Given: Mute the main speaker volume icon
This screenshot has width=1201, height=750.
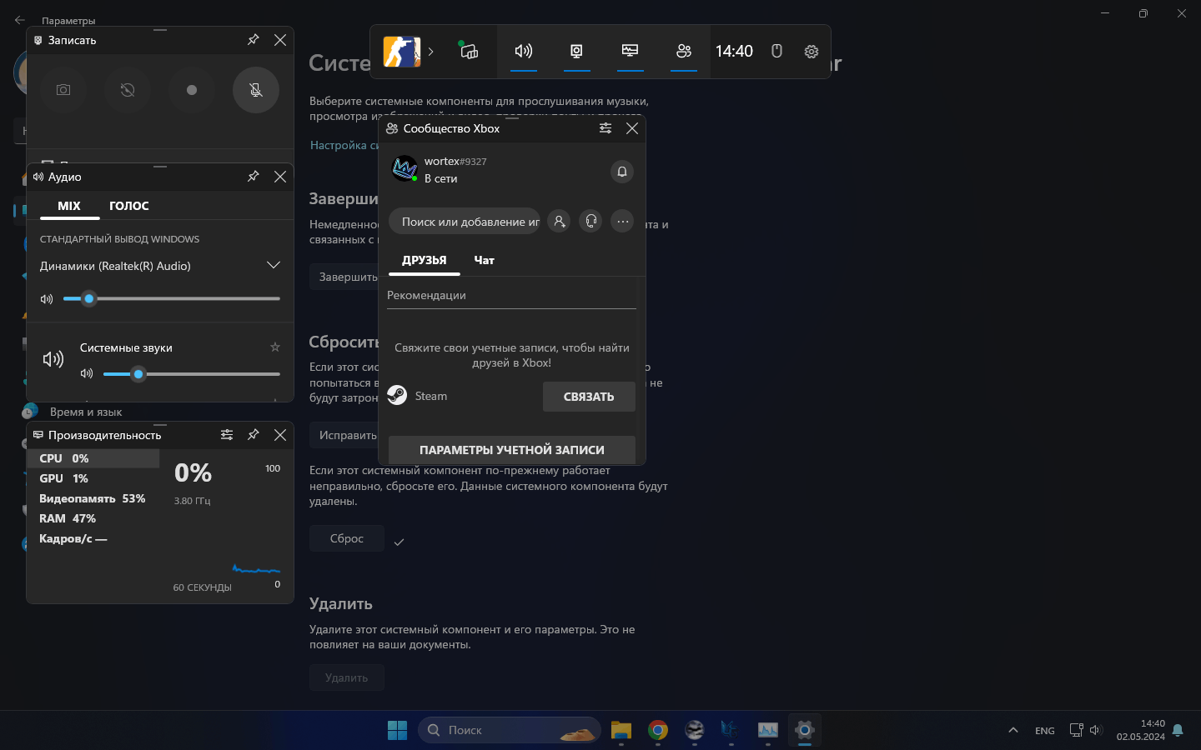Looking at the screenshot, I should coord(47,298).
